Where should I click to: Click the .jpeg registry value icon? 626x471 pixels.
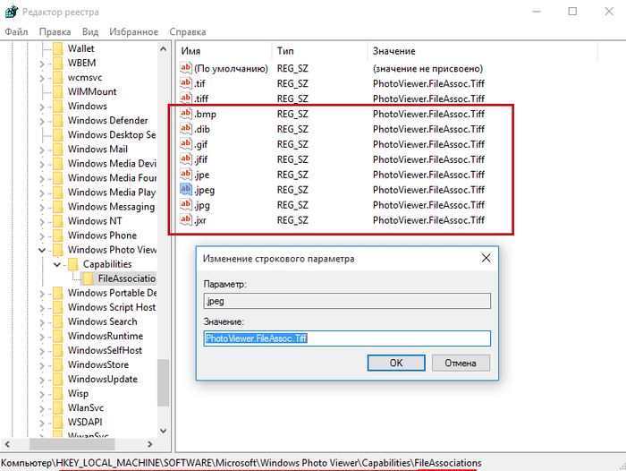[186, 189]
